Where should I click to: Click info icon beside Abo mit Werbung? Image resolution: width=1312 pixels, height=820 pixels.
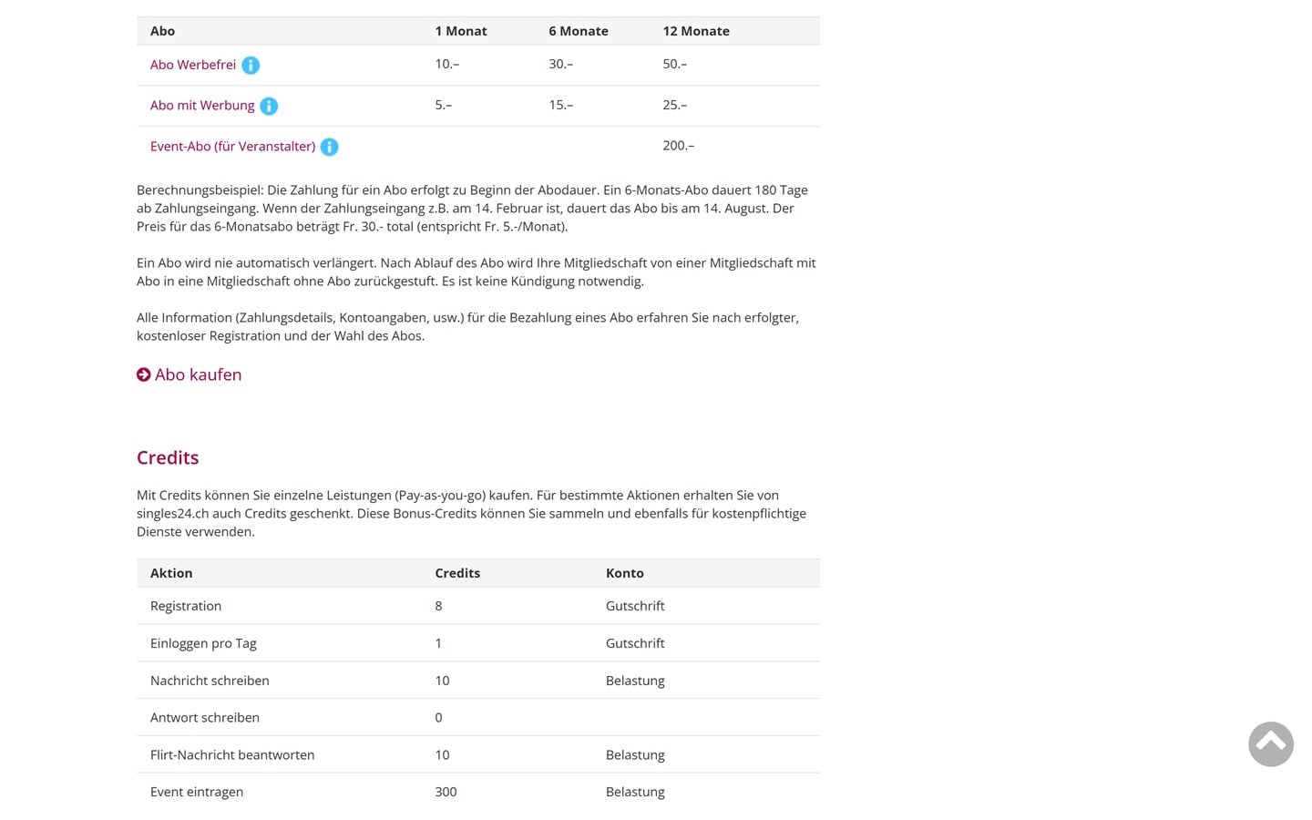pos(269,107)
